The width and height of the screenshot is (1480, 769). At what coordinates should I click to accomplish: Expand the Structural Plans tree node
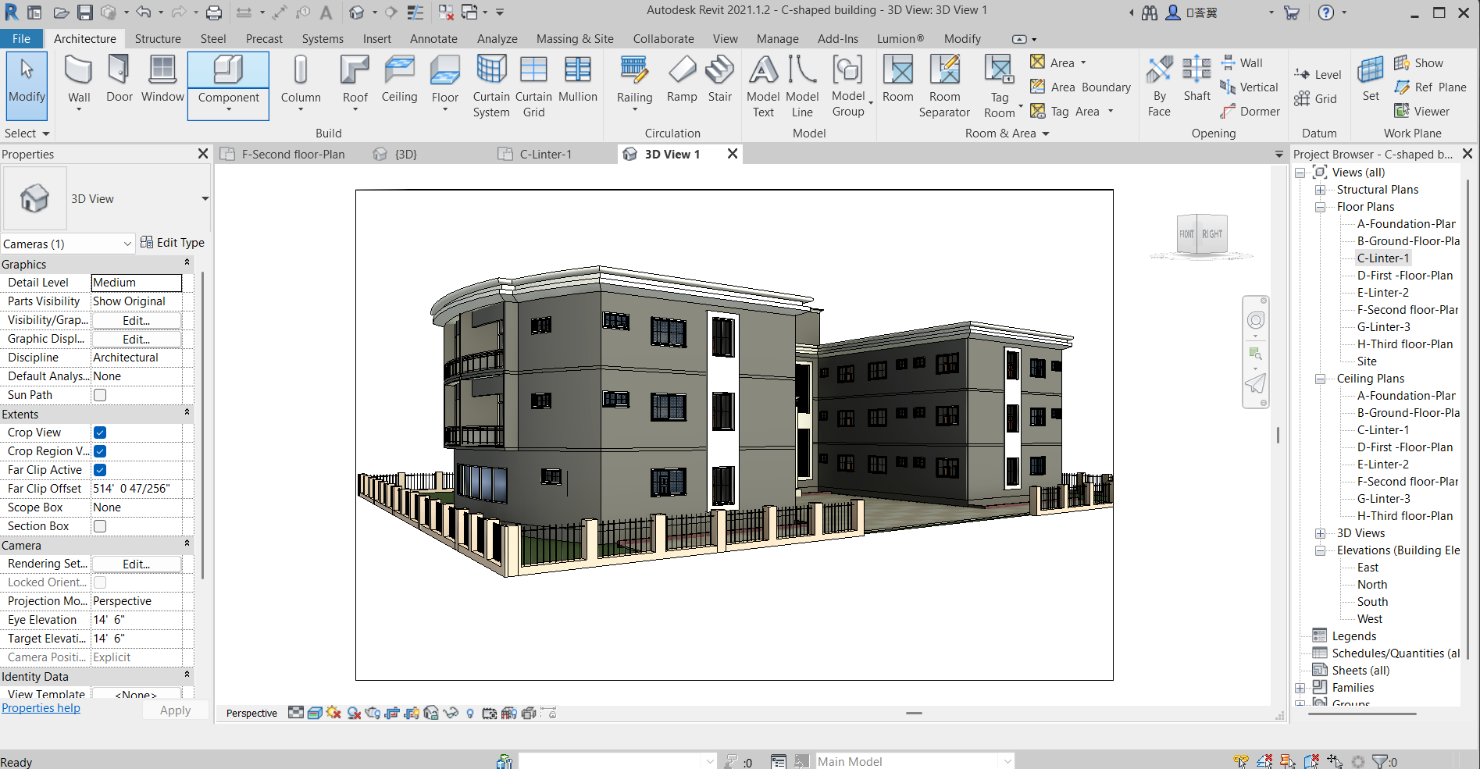[1320, 190]
